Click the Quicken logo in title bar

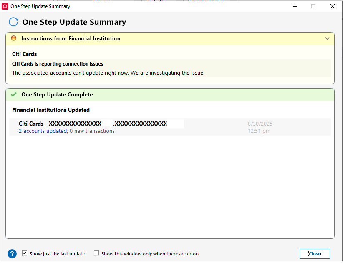click(x=5, y=6)
